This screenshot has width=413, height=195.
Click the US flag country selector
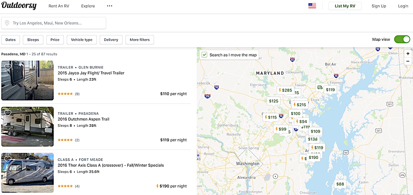point(312,6)
